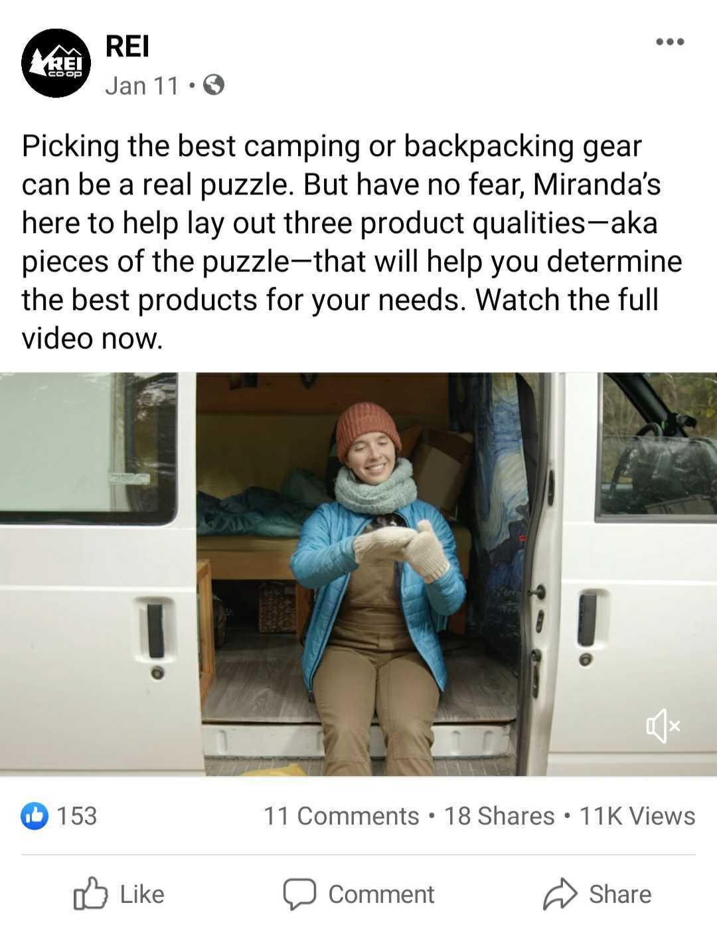This screenshot has height=942, width=717.
Task: Open the blue like reaction icon
Action: pyautogui.click(x=35, y=815)
